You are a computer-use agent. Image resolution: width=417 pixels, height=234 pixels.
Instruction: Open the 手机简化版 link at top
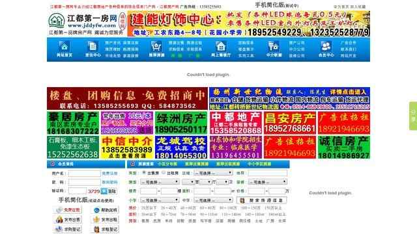click(276, 5)
